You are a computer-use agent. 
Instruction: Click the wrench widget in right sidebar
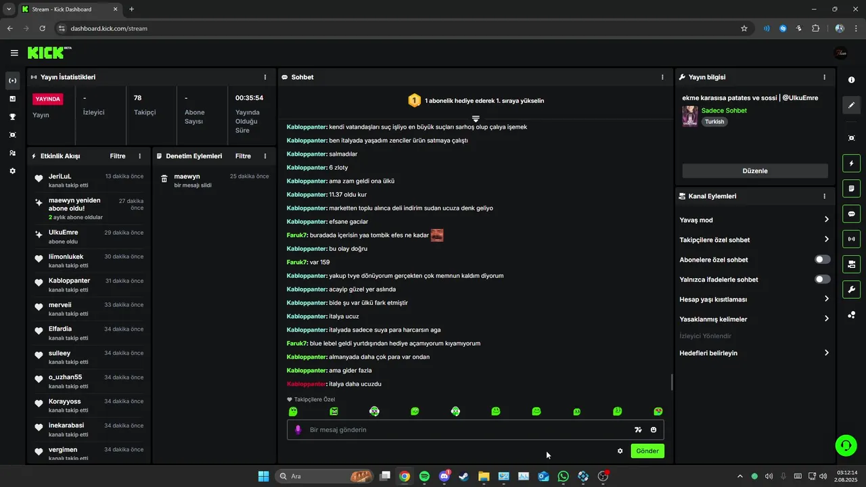pos(851,289)
